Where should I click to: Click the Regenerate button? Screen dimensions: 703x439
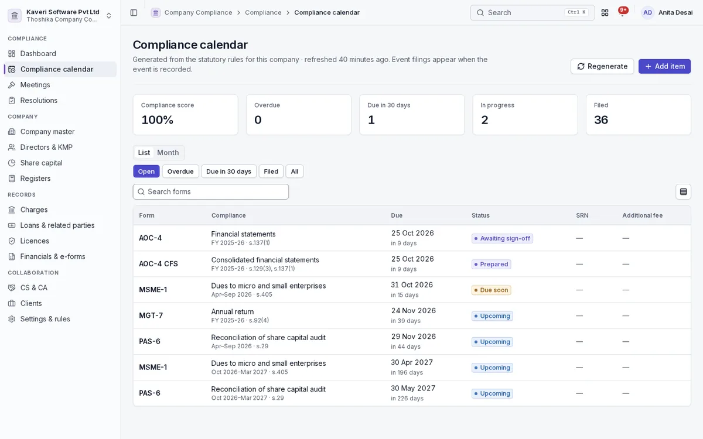coord(602,66)
